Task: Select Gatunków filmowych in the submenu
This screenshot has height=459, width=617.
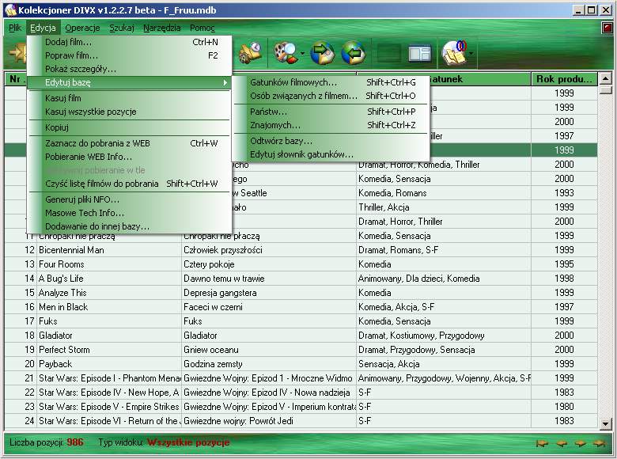Action: (293, 82)
